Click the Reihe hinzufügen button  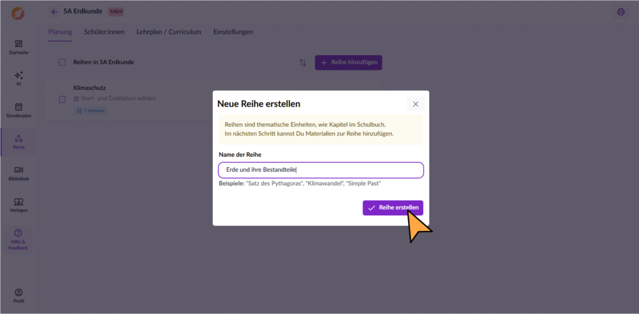348,62
